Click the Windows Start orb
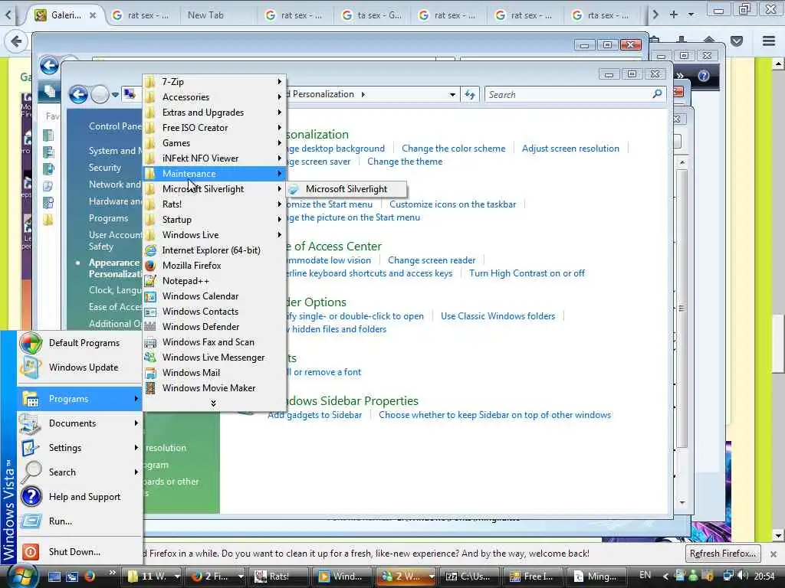The image size is (785, 588). click(x=22, y=576)
